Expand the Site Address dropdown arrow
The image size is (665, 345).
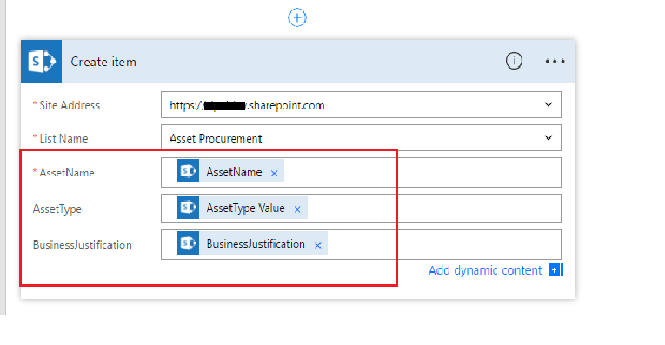click(x=549, y=104)
